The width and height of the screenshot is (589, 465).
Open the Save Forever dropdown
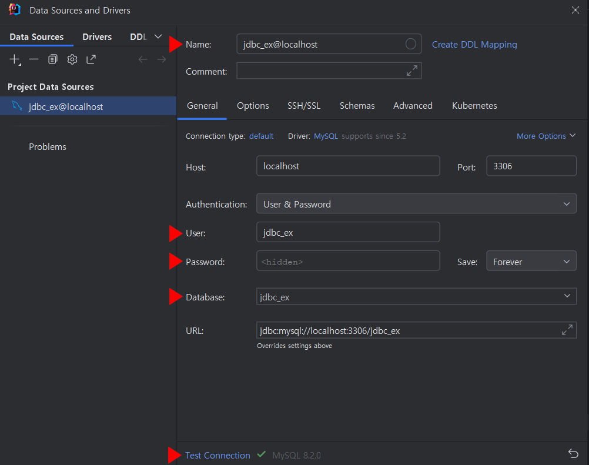[x=531, y=261]
